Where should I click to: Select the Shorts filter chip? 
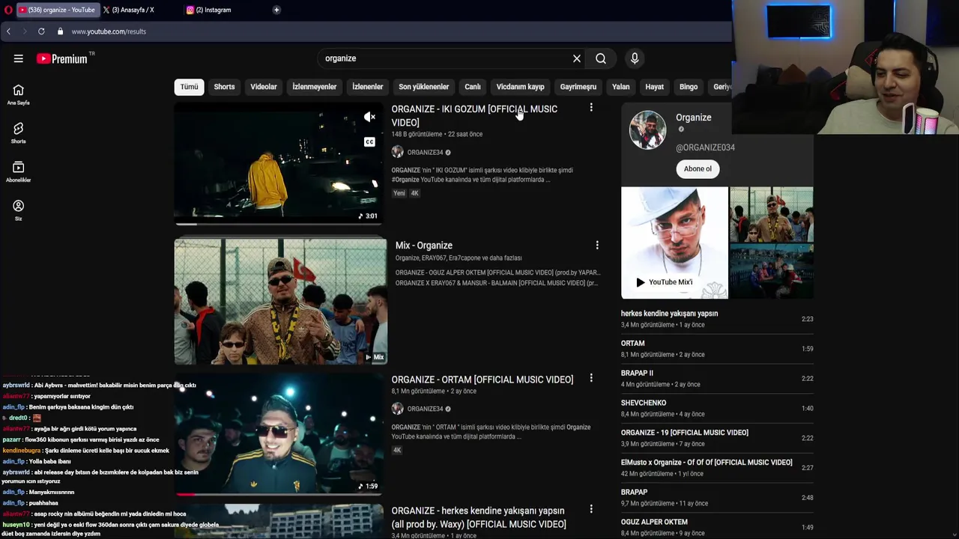tap(224, 87)
